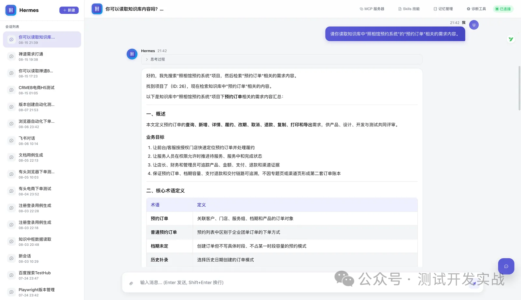
Task: Open 诊断工具 panel
Action: coord(476,9)
